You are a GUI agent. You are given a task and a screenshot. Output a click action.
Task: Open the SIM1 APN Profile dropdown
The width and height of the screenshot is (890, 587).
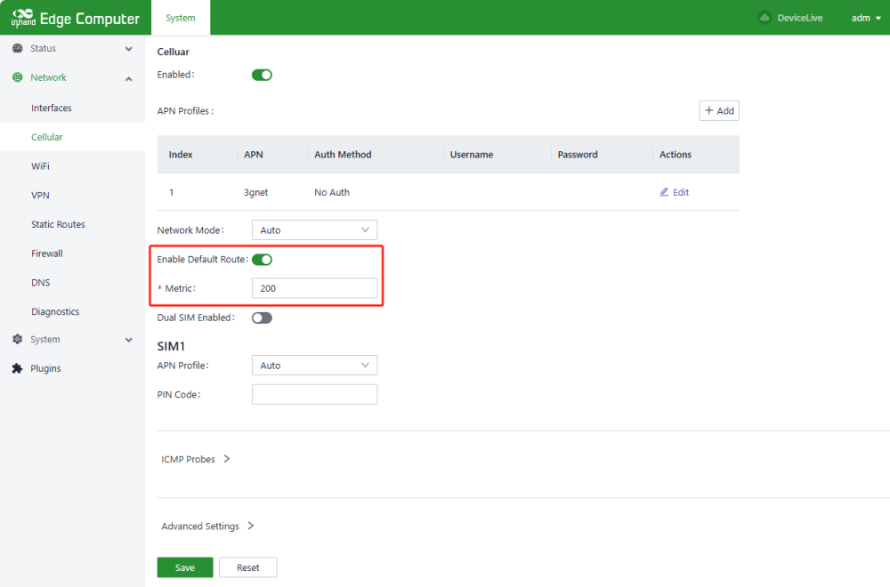point(314,366)
